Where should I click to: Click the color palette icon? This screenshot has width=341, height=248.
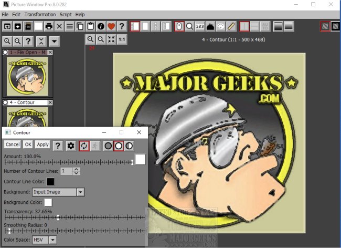coord(221,27)
